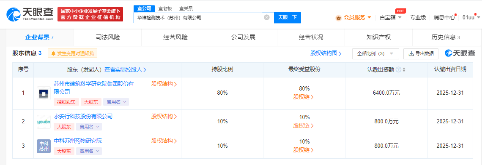Expand 曾用名 for 永安行科技股份有限公司
The height and width of the screenshot is (165, 482).
coord(89,126)
